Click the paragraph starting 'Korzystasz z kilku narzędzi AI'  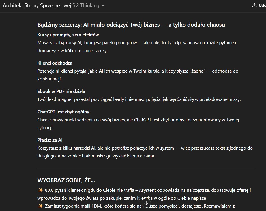click(145, 152)
